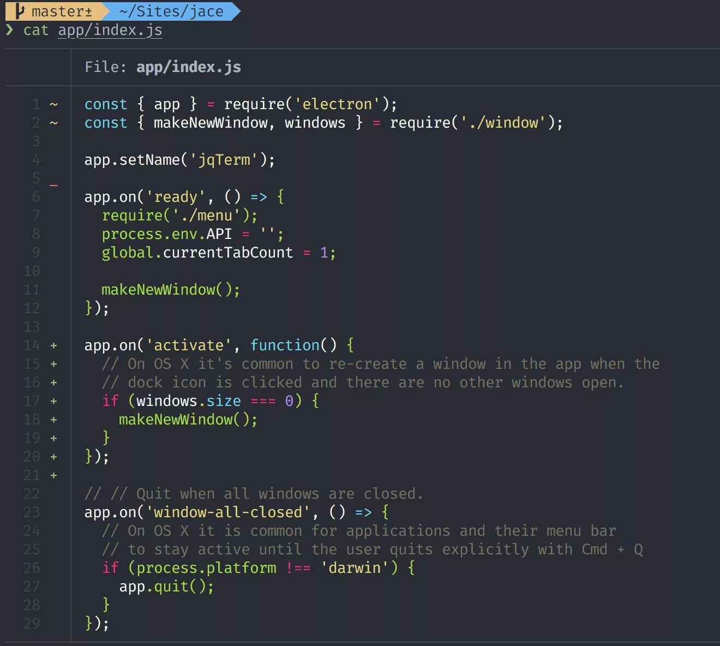Click the prompt arrow before cat
Viewport: 720px width, 646px height.
(9, 29)
